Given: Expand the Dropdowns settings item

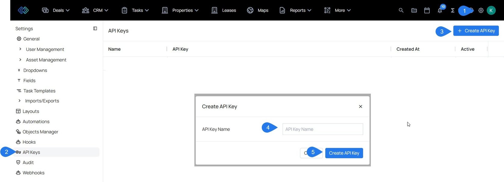Looking at the screenshot, I should click(x=19, y=70).
